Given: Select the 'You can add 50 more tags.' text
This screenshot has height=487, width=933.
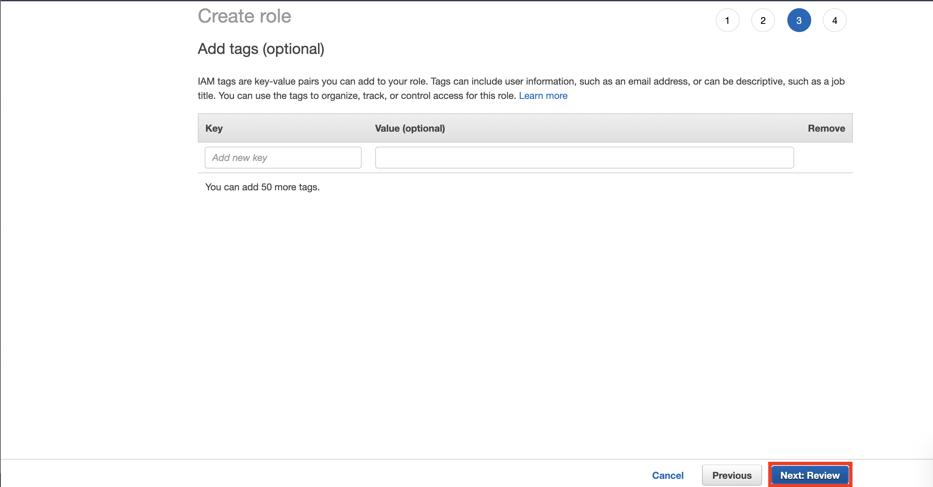Looking at the screenshot, I should click(262, 187).
